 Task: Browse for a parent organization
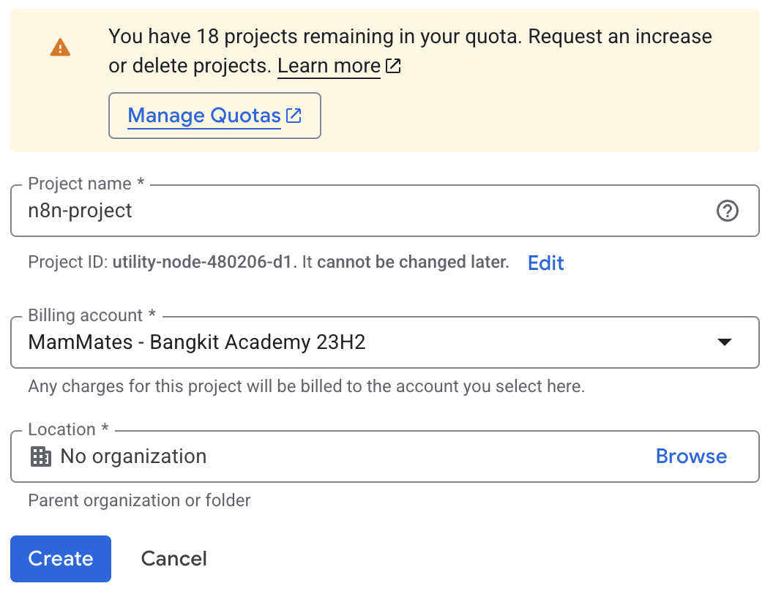click(691, 456)
